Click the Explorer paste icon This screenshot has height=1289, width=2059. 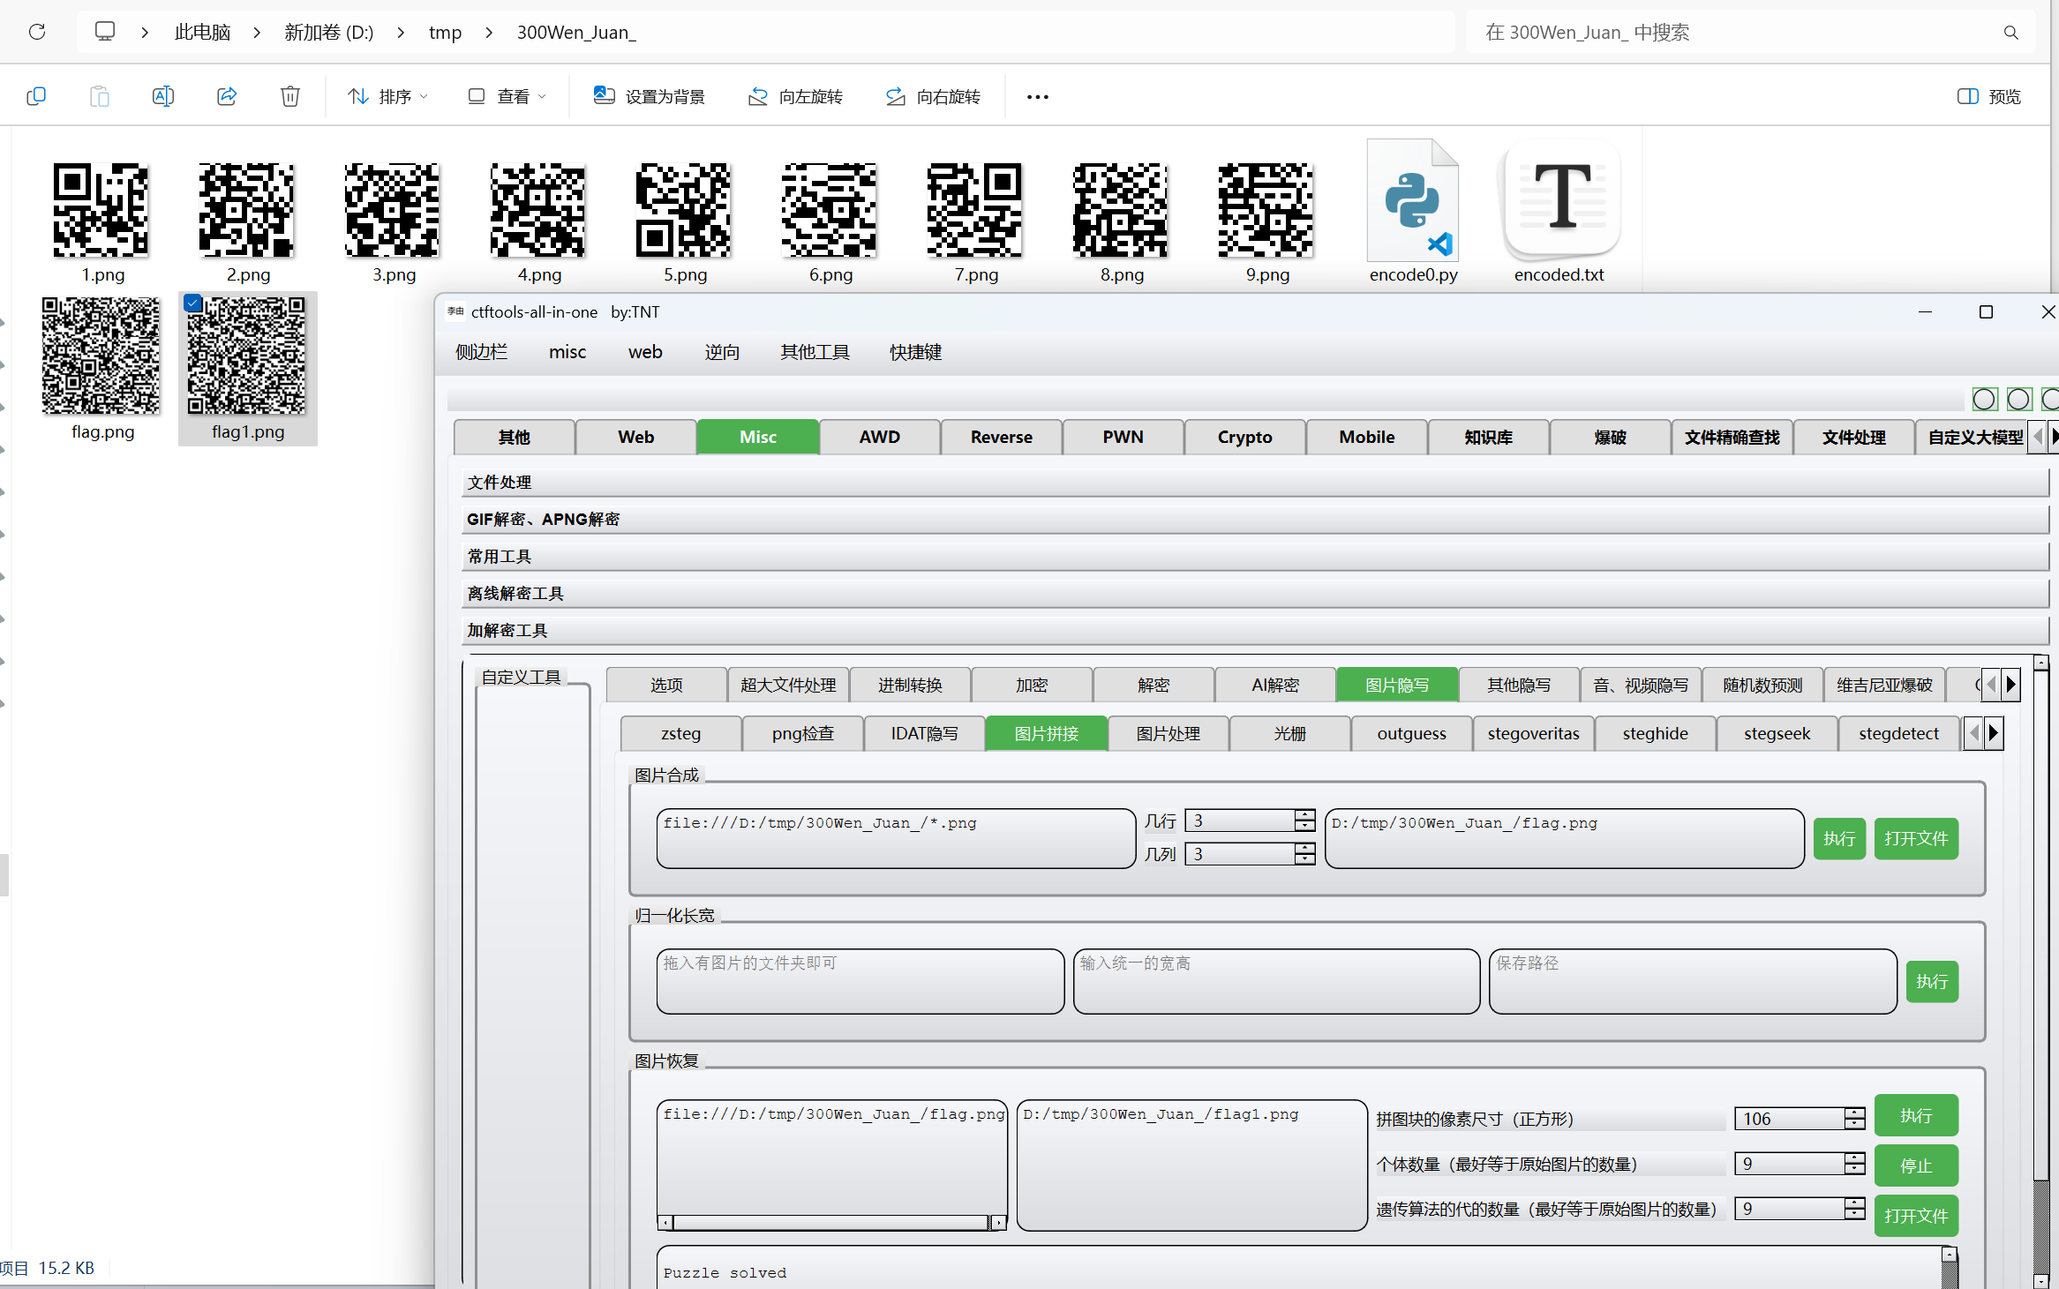pos(100,96)
